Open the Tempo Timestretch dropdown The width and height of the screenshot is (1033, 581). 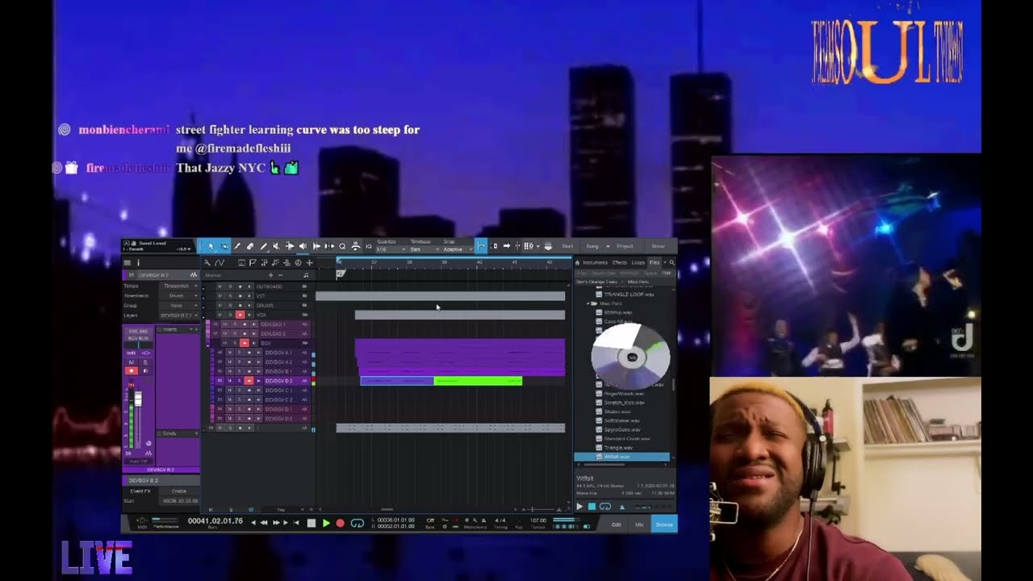[178, 286]
